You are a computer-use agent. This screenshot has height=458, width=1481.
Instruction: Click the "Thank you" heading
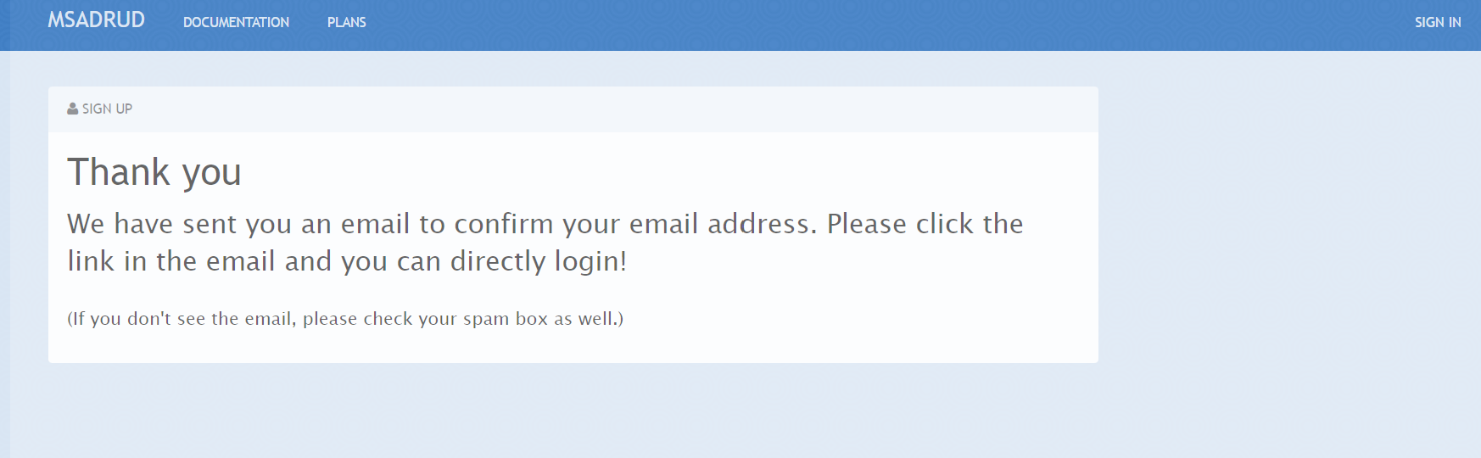(154, 172)
